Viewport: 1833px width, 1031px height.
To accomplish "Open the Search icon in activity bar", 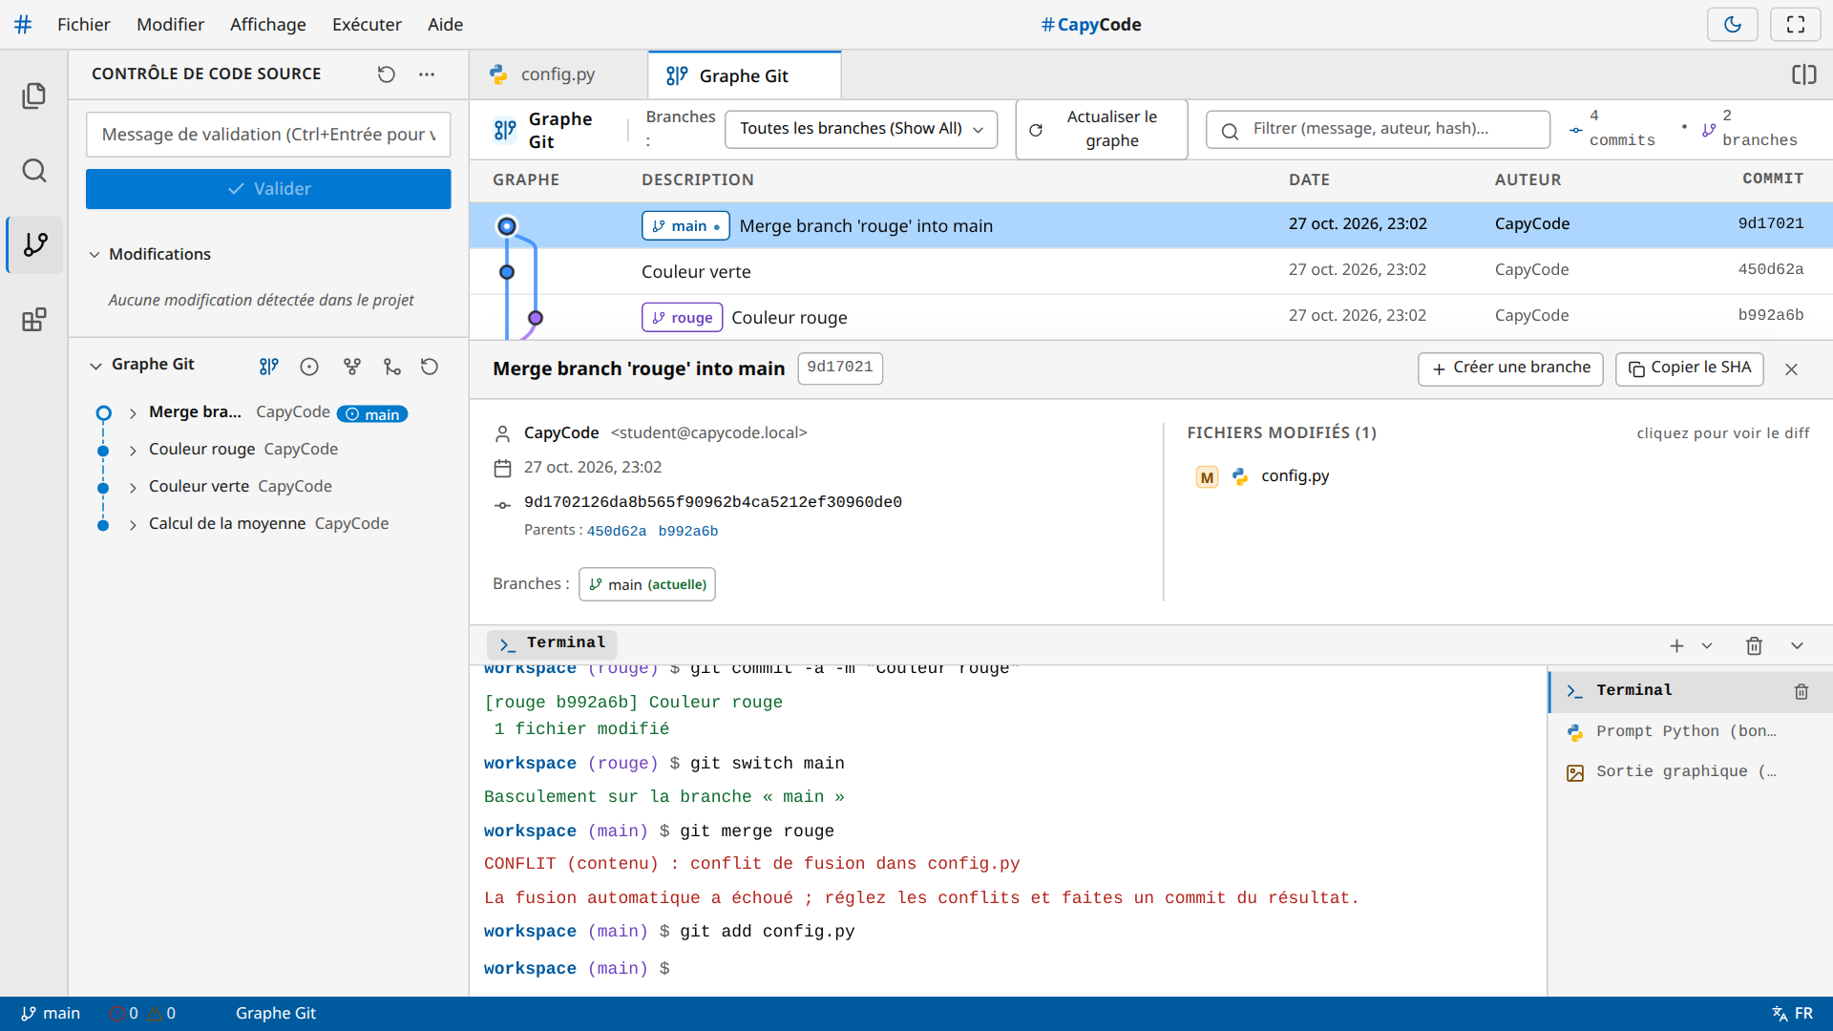I will (34, 171).
